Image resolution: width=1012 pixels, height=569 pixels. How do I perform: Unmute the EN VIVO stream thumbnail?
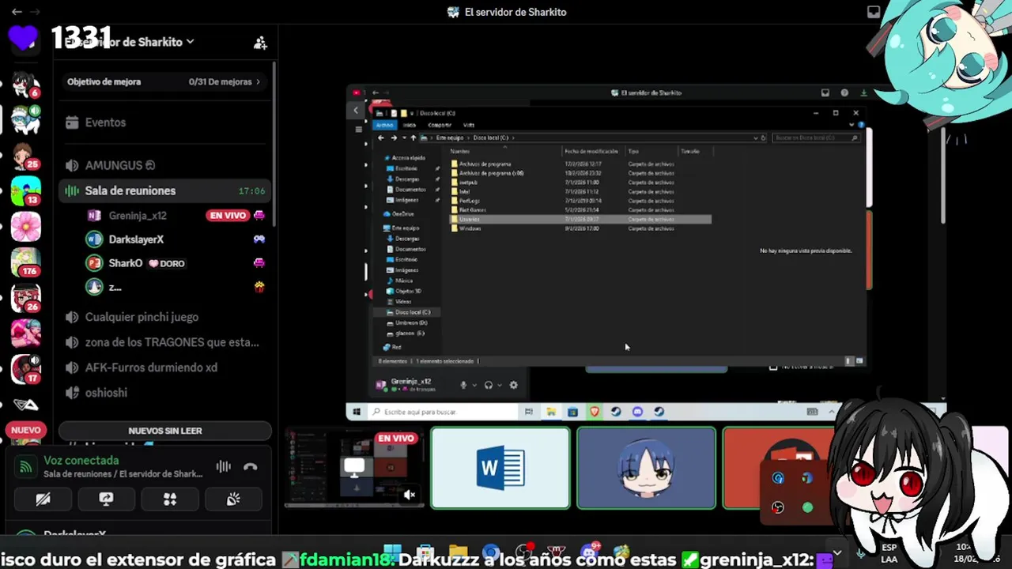click(x=409, y=495)
